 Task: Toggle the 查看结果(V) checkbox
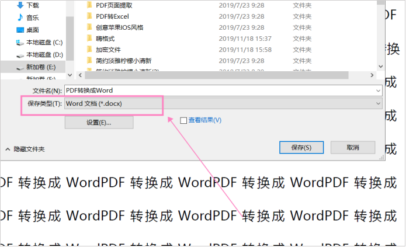point(183,120)
